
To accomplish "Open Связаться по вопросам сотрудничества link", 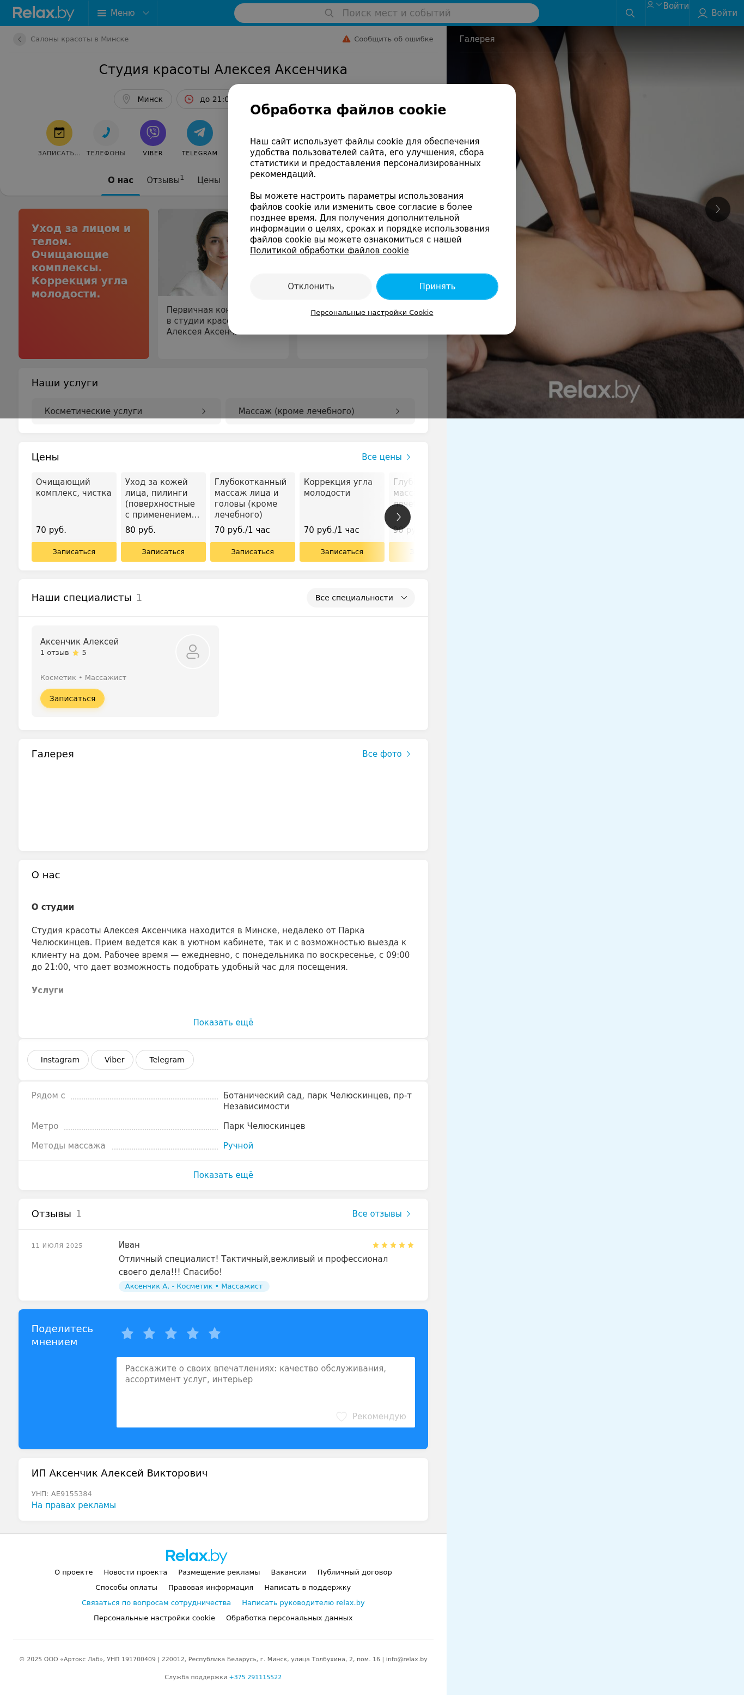I will click(x=156, y=1603).
